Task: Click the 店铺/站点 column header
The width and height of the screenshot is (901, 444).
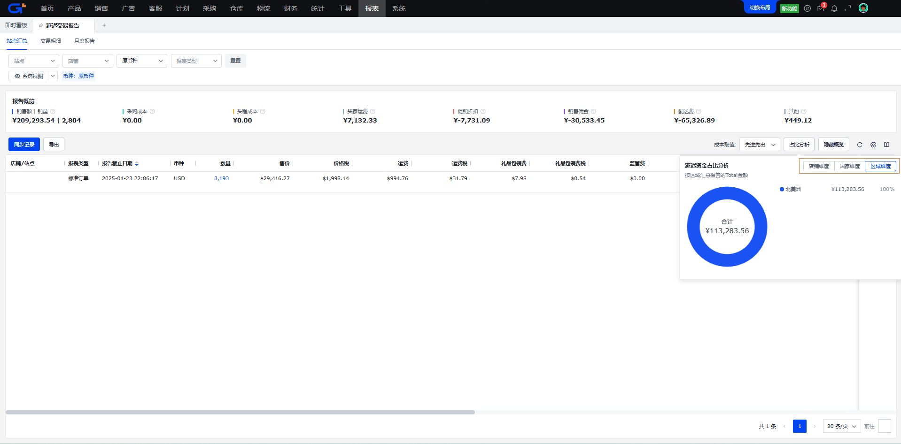Action: 23,163
